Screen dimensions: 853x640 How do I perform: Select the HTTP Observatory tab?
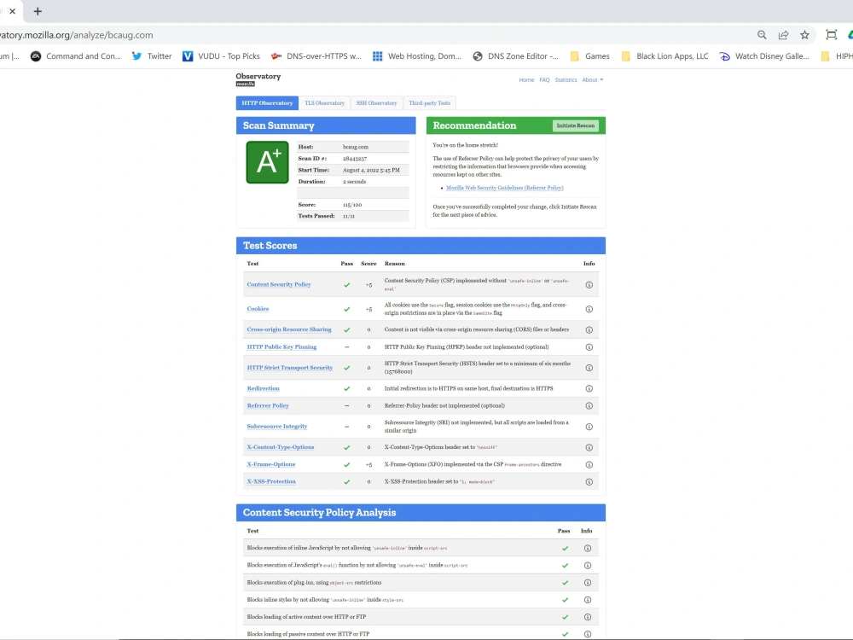coord(267,103)
